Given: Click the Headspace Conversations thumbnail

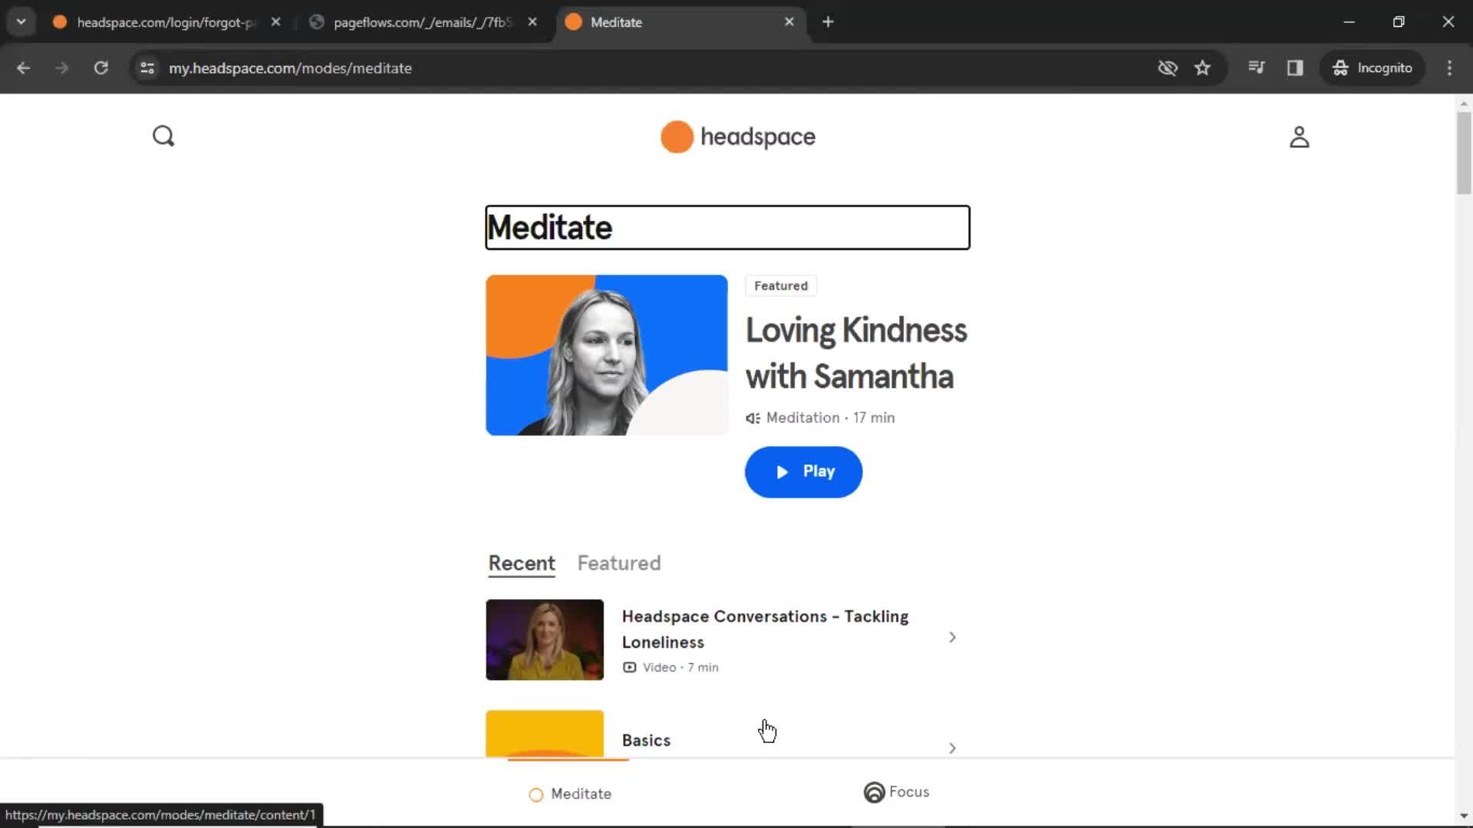Looking at the screenshot, I should (544, 639).
